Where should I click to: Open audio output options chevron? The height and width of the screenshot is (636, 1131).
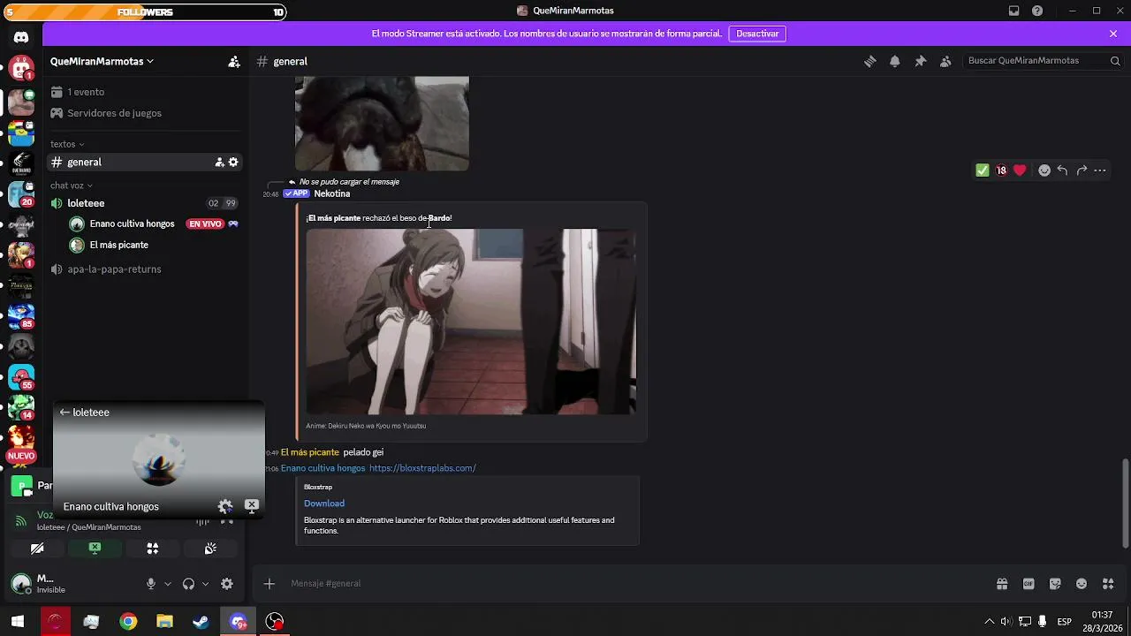205,584
